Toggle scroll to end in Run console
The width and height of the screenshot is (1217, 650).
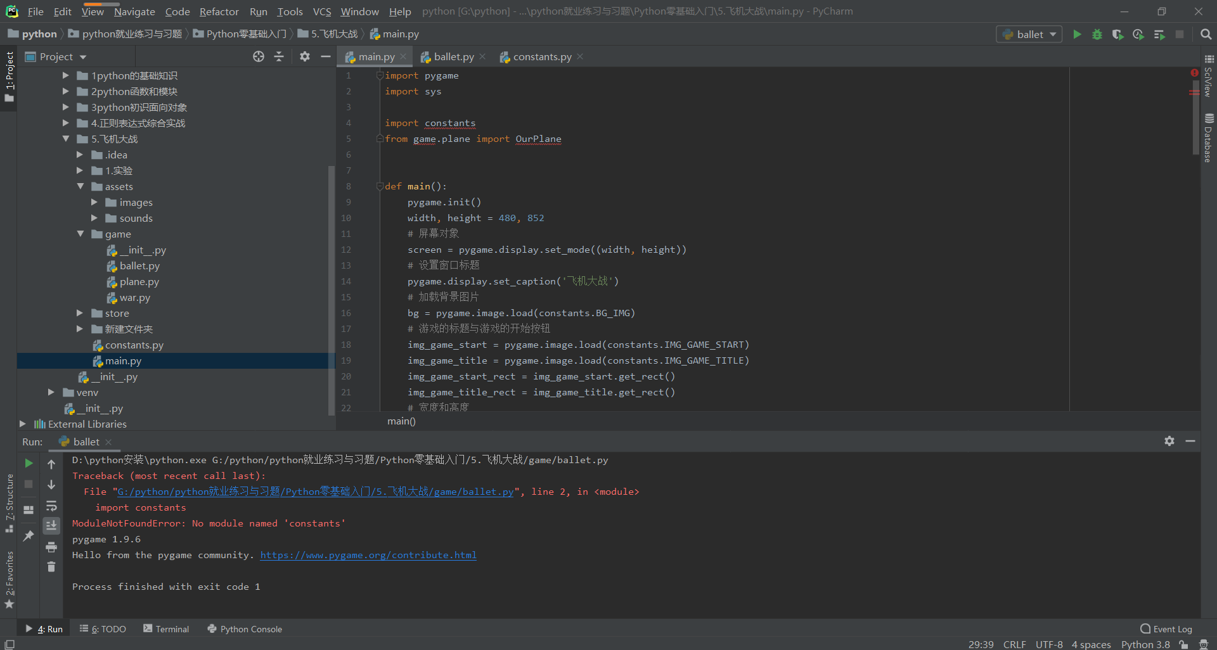(51, 525)
